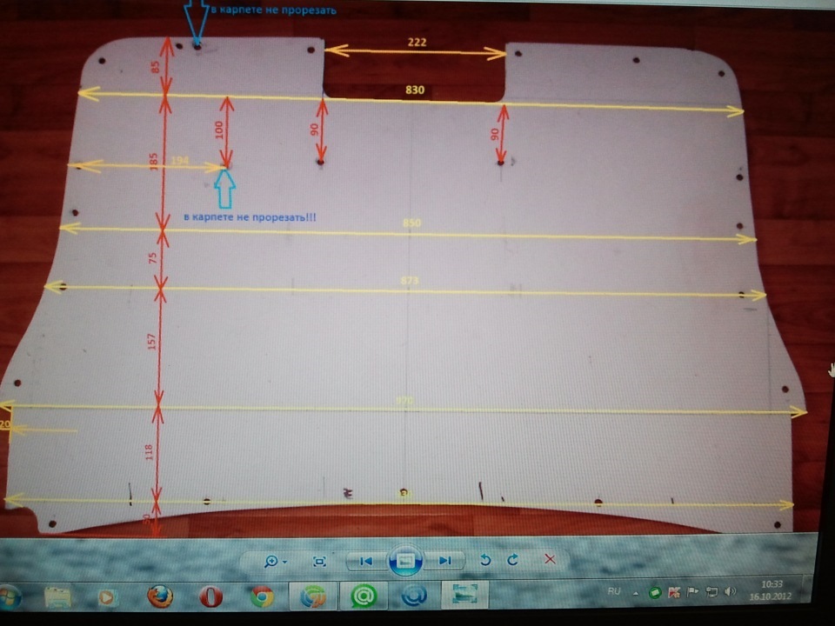Image resolution: width=835 pixels, height=626 pixels.
Task: Open the volume speaker control
Action: pos(730,591)
